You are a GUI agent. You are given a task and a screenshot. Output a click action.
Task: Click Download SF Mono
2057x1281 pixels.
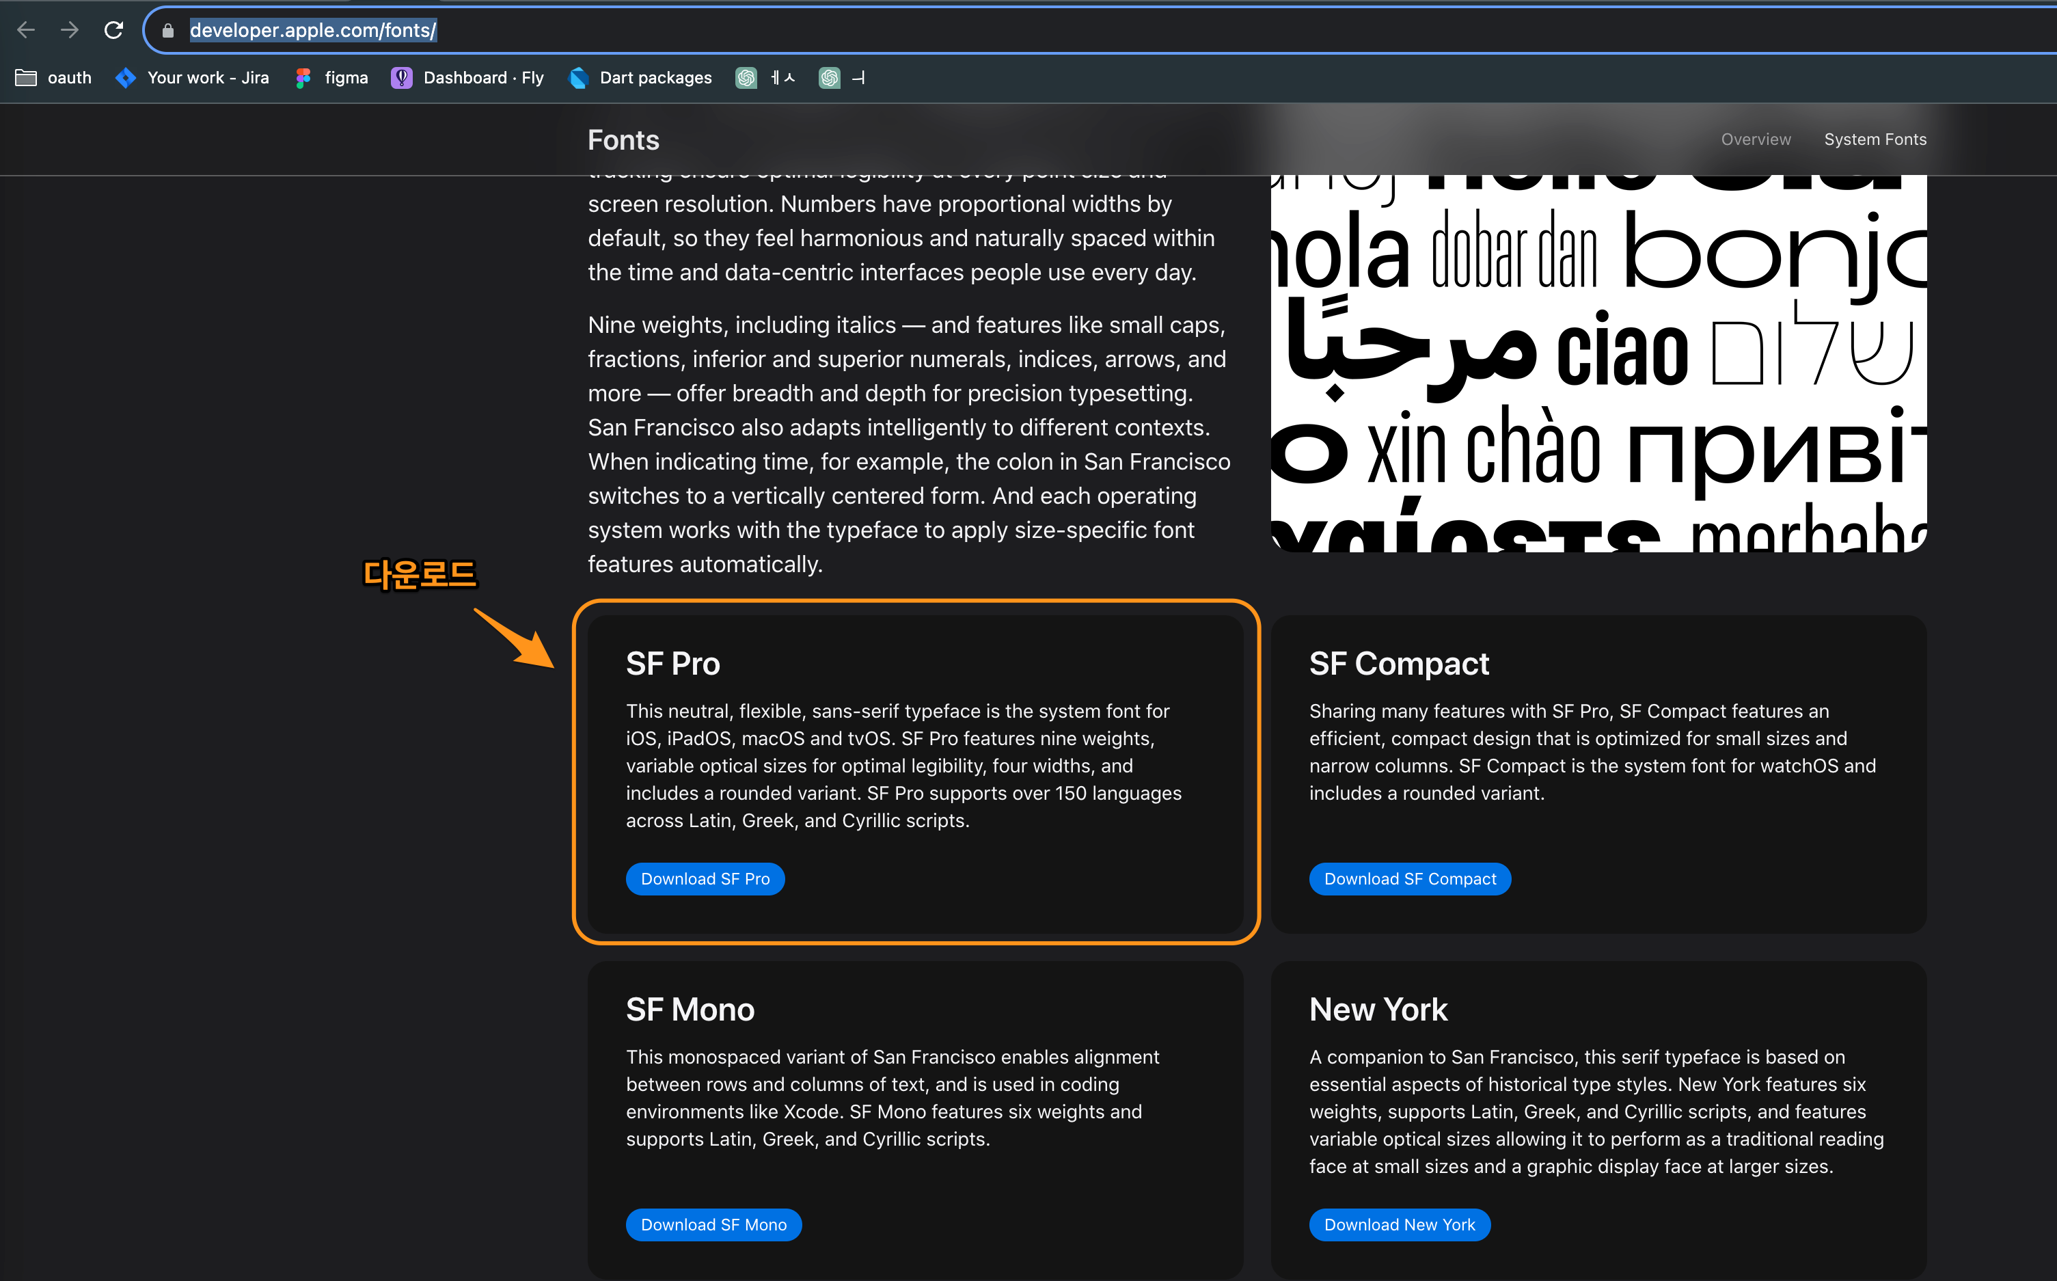coord(713,1224)
